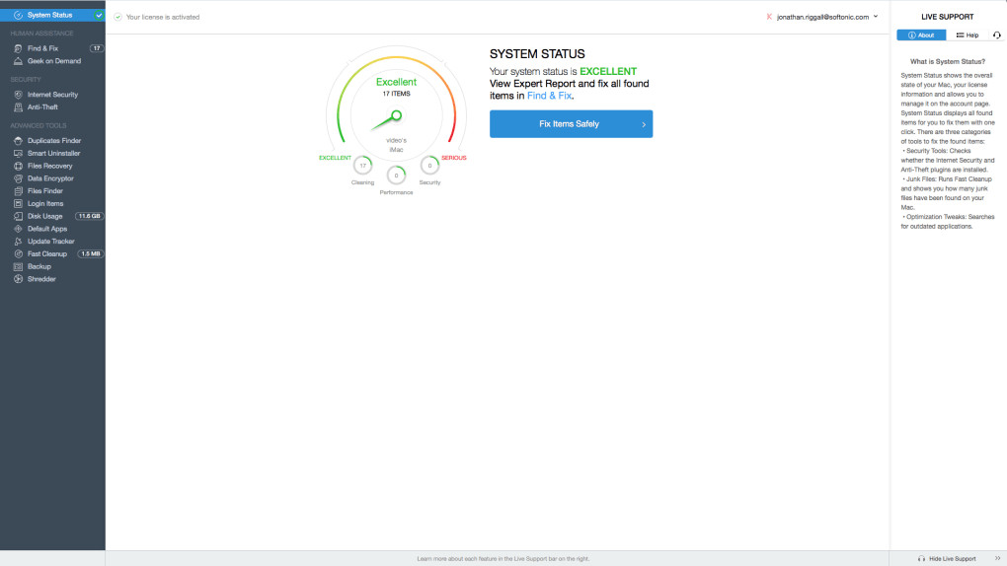This screenshot has width=1007, height=566.
Task: Open Fast Cleanup label
Action: [47, 253]
